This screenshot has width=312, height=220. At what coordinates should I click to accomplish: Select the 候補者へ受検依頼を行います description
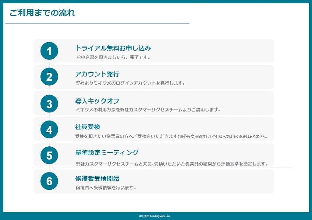coord(106,188)
